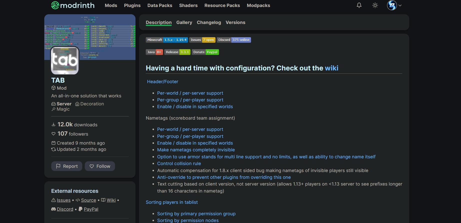Open the wiki link in heading
This screenshot has width=461, height=223.
coord(331,68)
